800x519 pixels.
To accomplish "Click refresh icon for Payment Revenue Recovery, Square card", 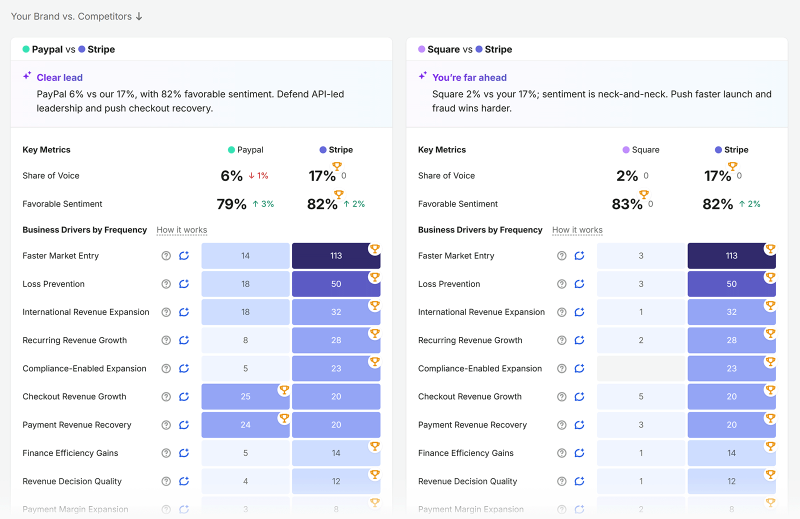I will click(579, 425).
